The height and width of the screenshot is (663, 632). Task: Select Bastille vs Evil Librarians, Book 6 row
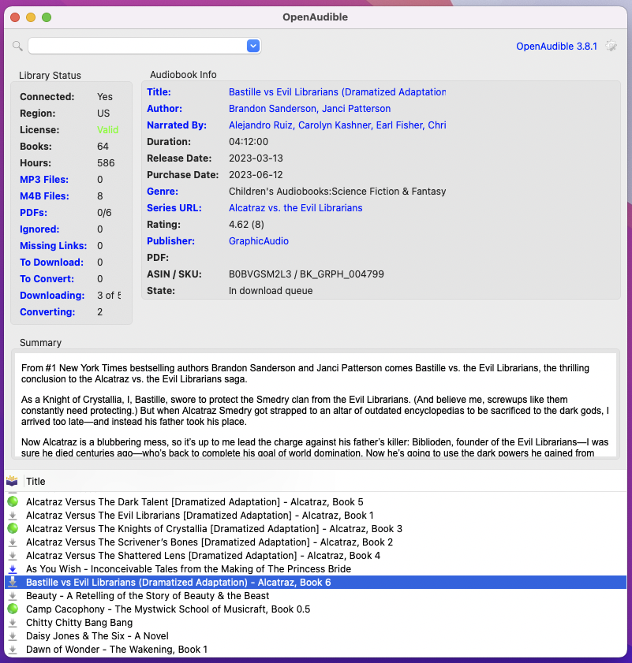click(316, 583)
